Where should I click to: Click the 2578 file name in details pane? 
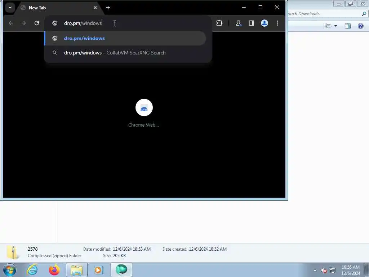pos(33,249)
